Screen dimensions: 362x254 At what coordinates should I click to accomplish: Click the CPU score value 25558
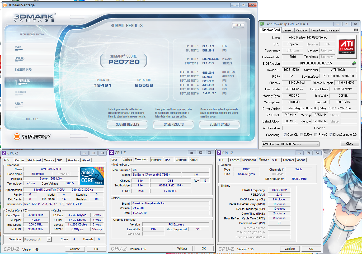click(144, 85)
